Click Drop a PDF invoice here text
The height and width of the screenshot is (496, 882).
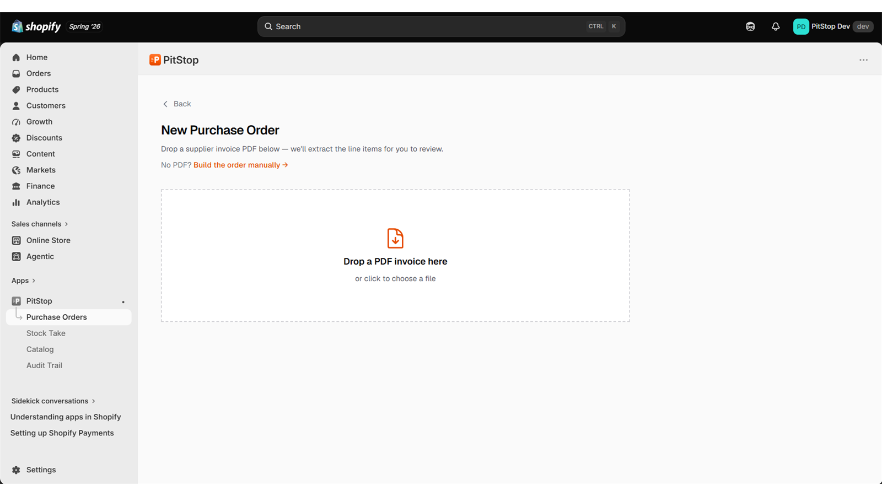tap(395, 262)
